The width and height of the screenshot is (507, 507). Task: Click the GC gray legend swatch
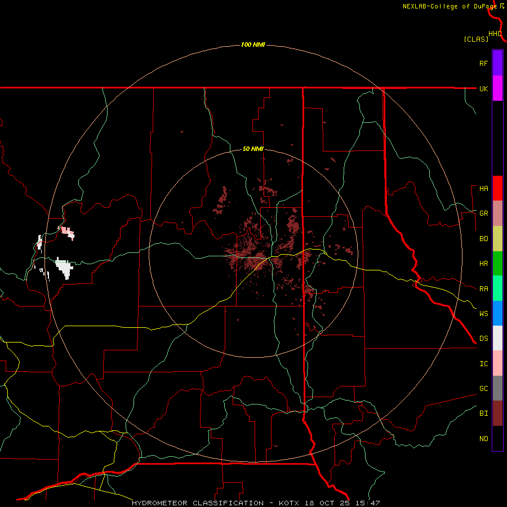497,388
